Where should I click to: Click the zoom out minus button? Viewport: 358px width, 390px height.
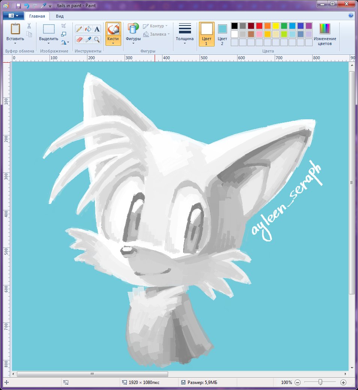[x=298, y=382]
